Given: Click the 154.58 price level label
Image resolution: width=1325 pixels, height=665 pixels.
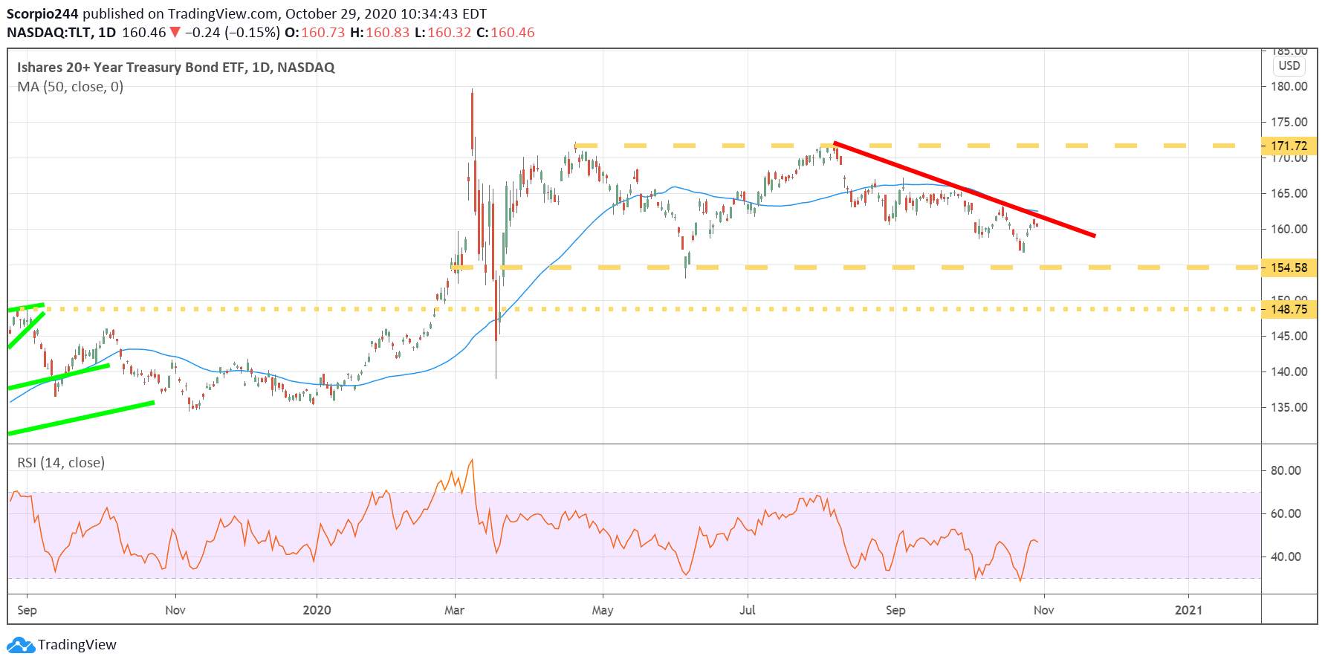Looking at the screenshot, I should tap(1289, 267).
